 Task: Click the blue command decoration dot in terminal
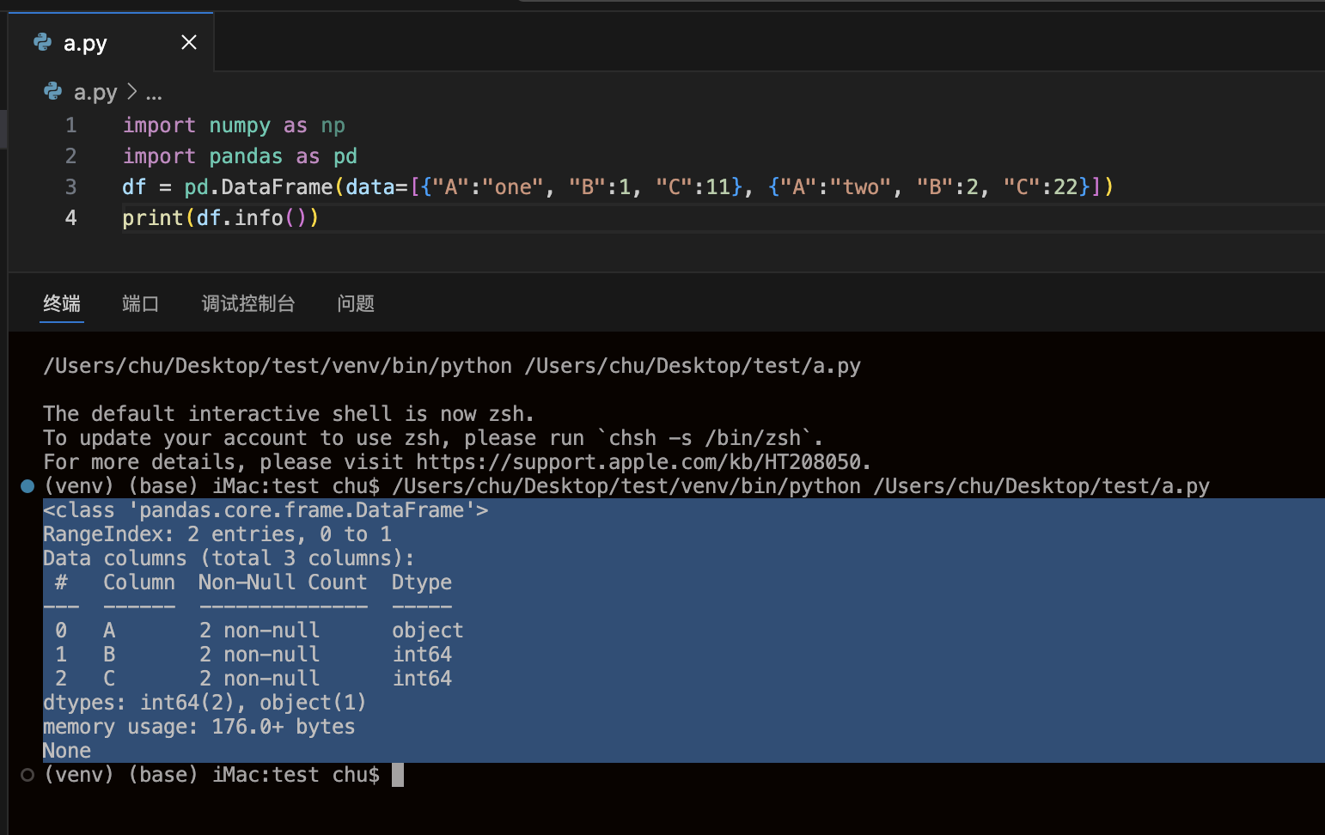coord(27,486)
